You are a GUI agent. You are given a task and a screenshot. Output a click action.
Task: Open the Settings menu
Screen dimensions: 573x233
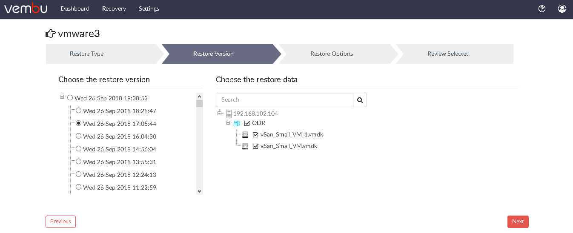pos(149,9)
